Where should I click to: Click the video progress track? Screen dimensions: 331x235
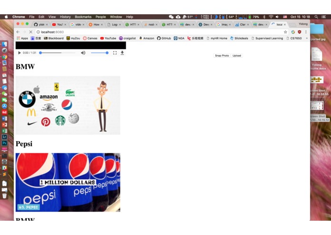click(x=58, y=53)
